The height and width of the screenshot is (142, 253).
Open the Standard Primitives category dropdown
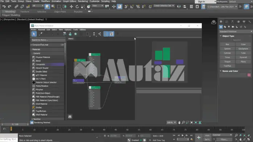tap(236, 32)
